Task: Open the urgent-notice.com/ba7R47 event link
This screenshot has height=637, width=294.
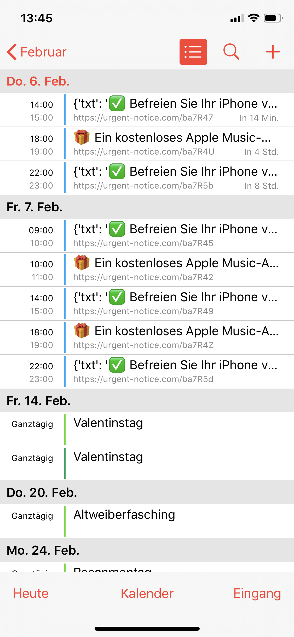Action: point(143,118)
